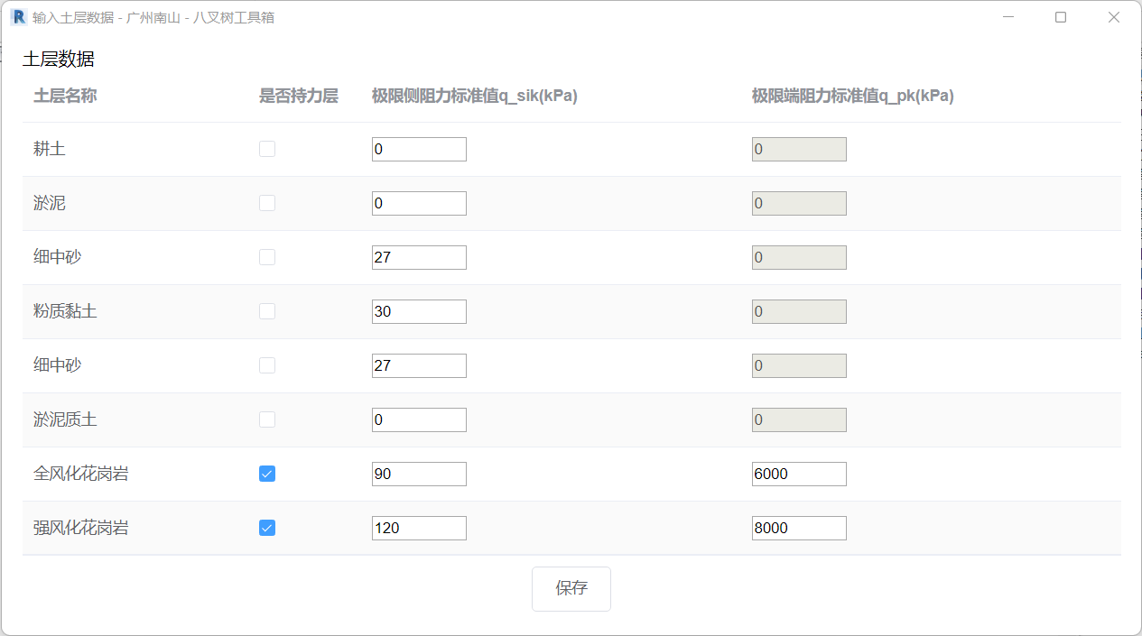
Task: Click the 八叉树工具箱 R app icon
Action: coord(17,16)
